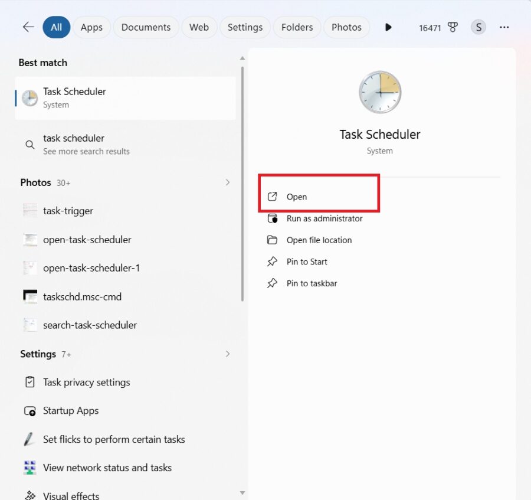The height and width of the screenshot is (500, 531).
Task: Open the Task Scheduler best match result
Action: click(125, 98)
